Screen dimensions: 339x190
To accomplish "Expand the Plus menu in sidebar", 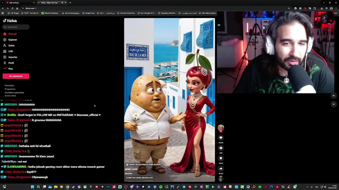I will pyautogui.click(x=8, y=69).
